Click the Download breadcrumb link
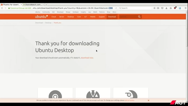Image resolution: width=188 pixels, height=106 pixels. (x=39, y=23)
